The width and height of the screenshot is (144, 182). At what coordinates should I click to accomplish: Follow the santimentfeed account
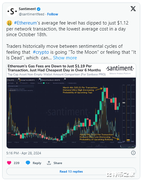(52, 14)
